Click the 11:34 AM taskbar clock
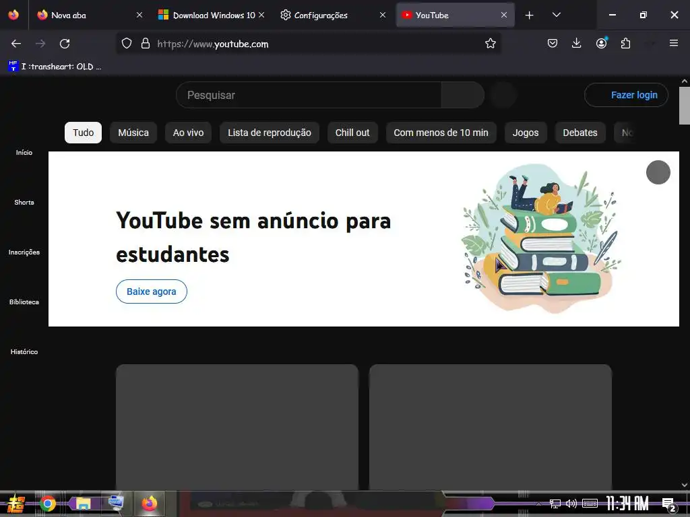Viewport: 690px width, 517px height. 627,504
